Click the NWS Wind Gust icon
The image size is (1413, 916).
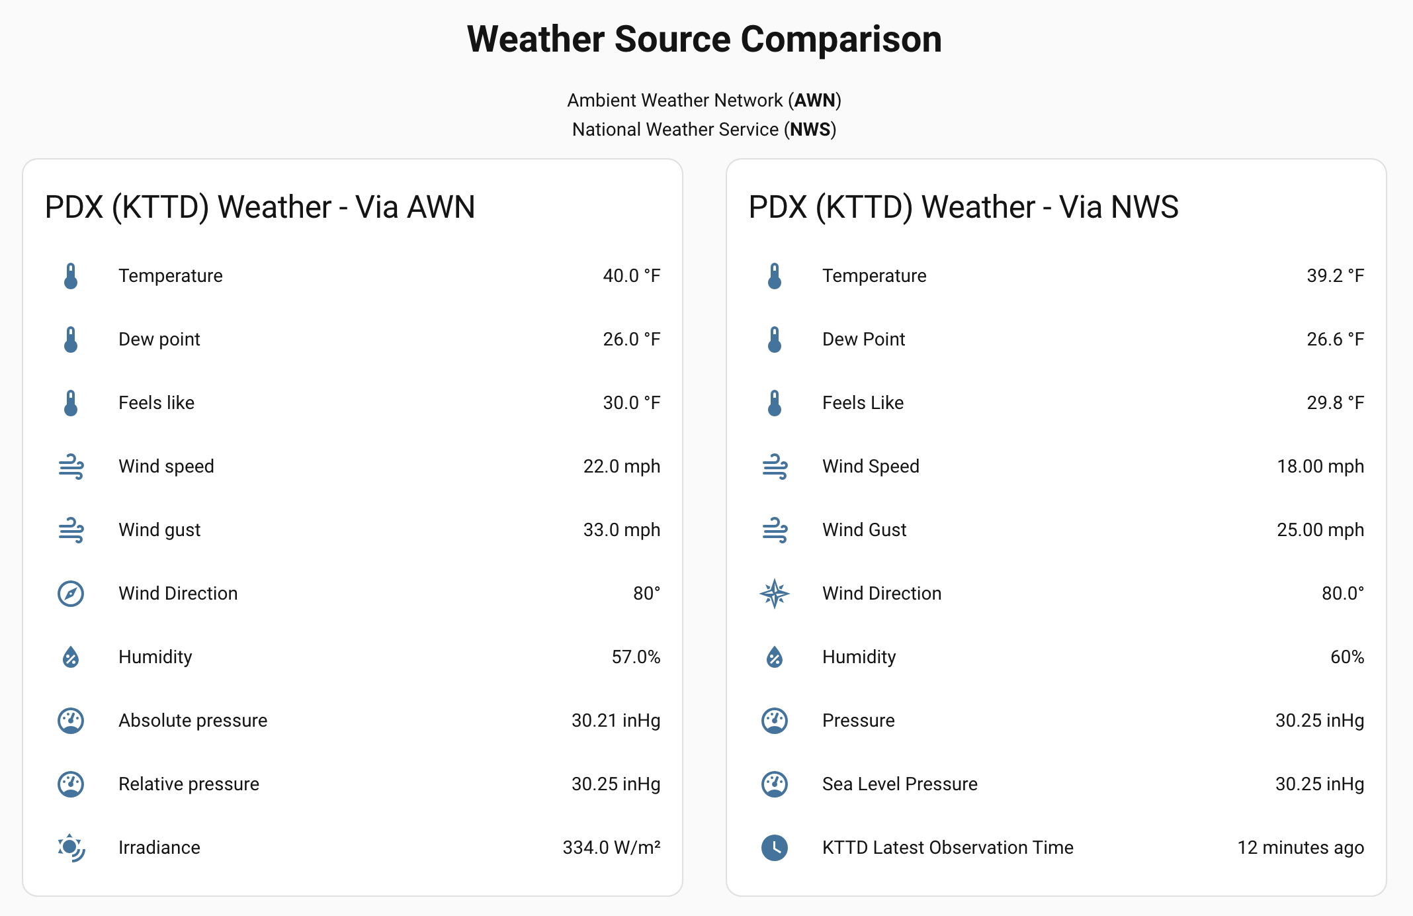[775, 530]
